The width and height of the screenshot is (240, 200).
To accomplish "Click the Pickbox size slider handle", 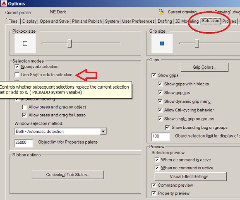I will 70,43.
